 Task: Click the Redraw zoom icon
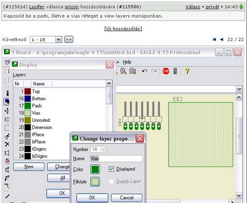click(x=123, y=71)
